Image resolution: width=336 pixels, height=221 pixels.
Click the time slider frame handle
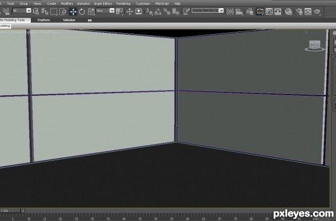coord(10,211)
